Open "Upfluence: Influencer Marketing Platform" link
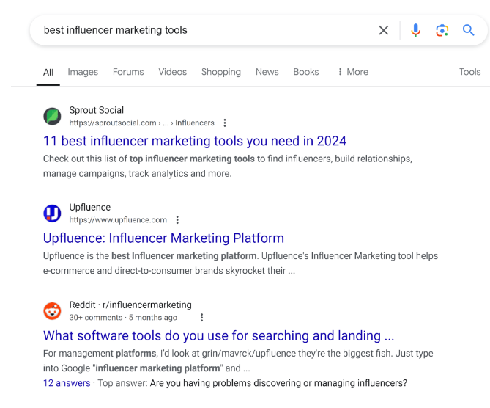Screen dimensions: 490x408 [163, 238]
